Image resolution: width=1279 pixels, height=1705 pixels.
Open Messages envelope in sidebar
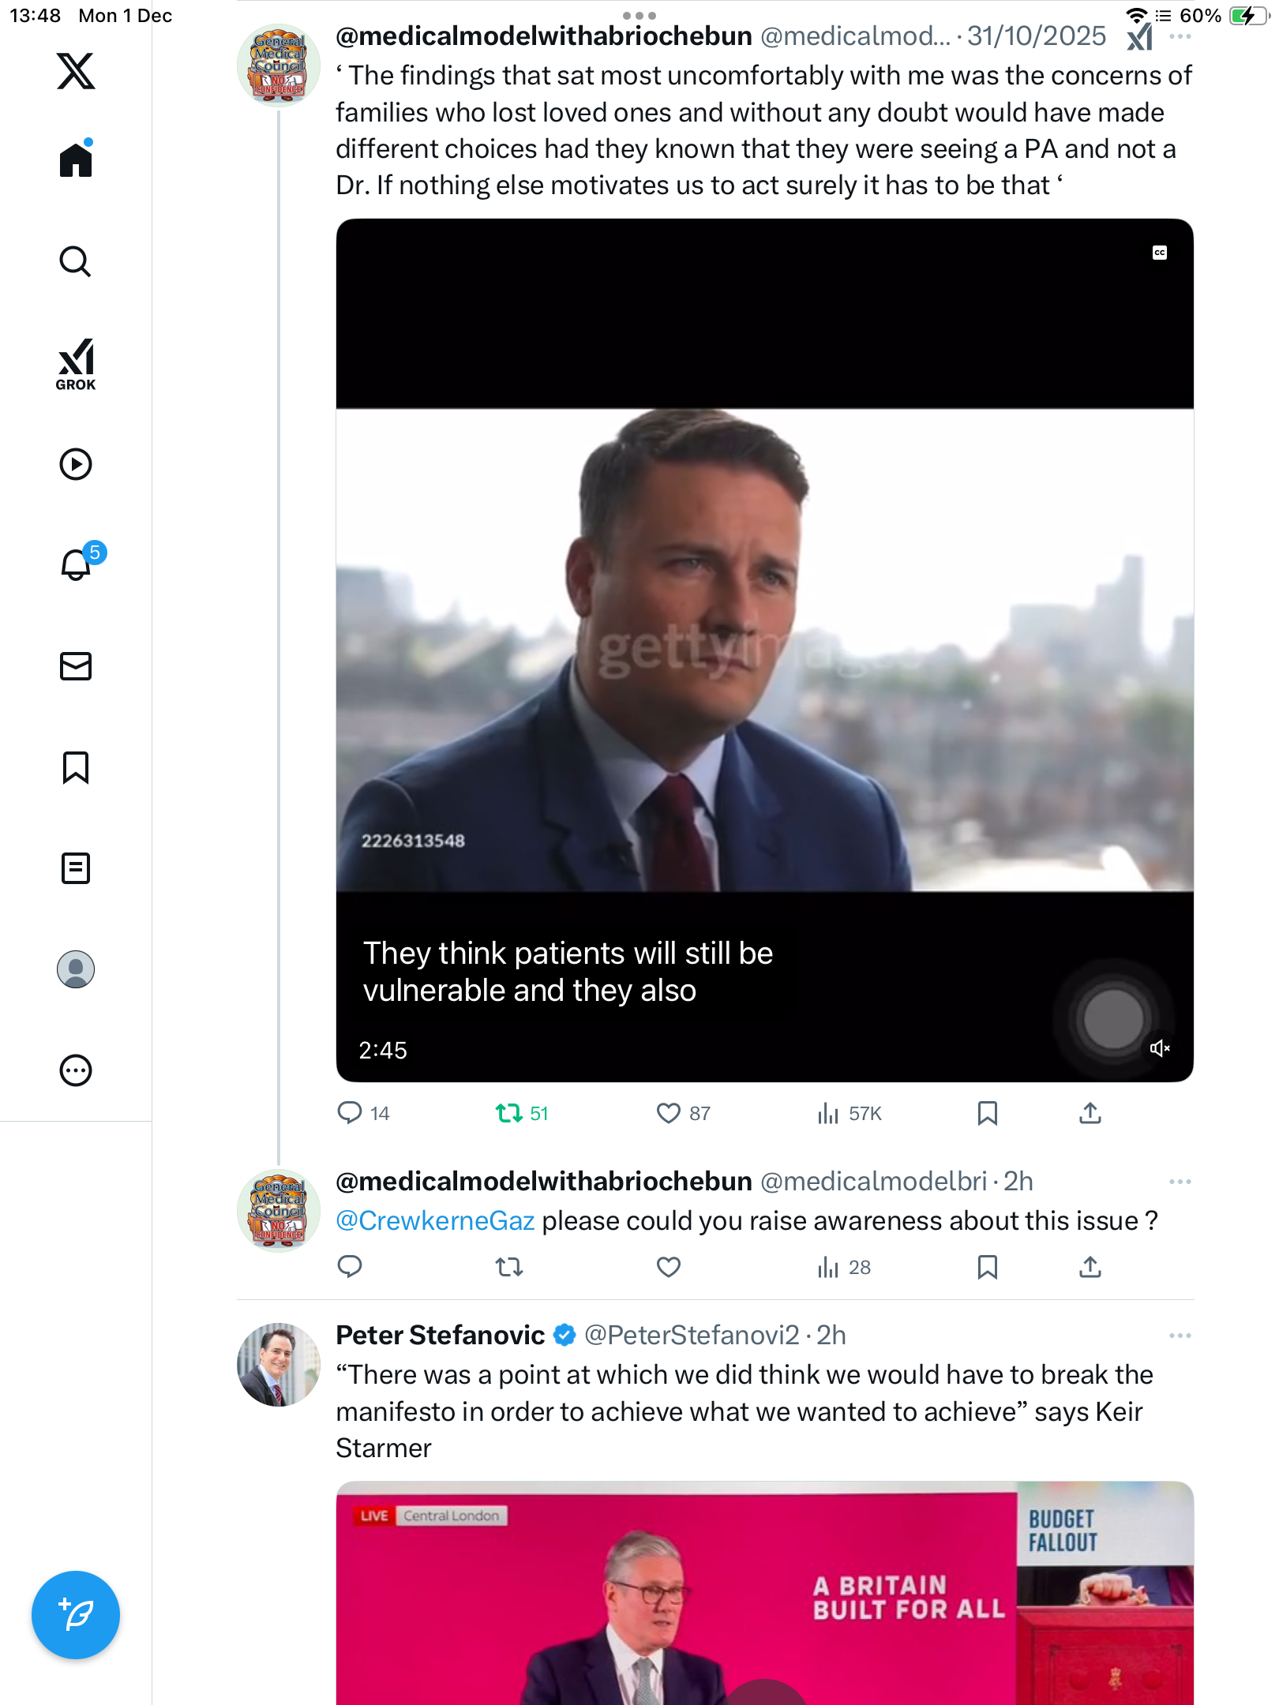click(x=76, y=666)
